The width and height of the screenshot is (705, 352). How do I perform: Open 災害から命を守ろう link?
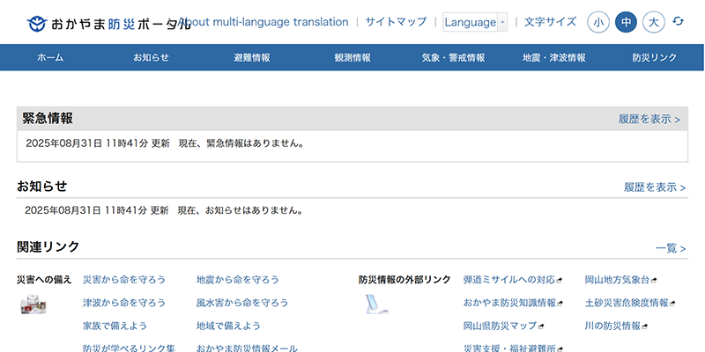tap(124, 280)
